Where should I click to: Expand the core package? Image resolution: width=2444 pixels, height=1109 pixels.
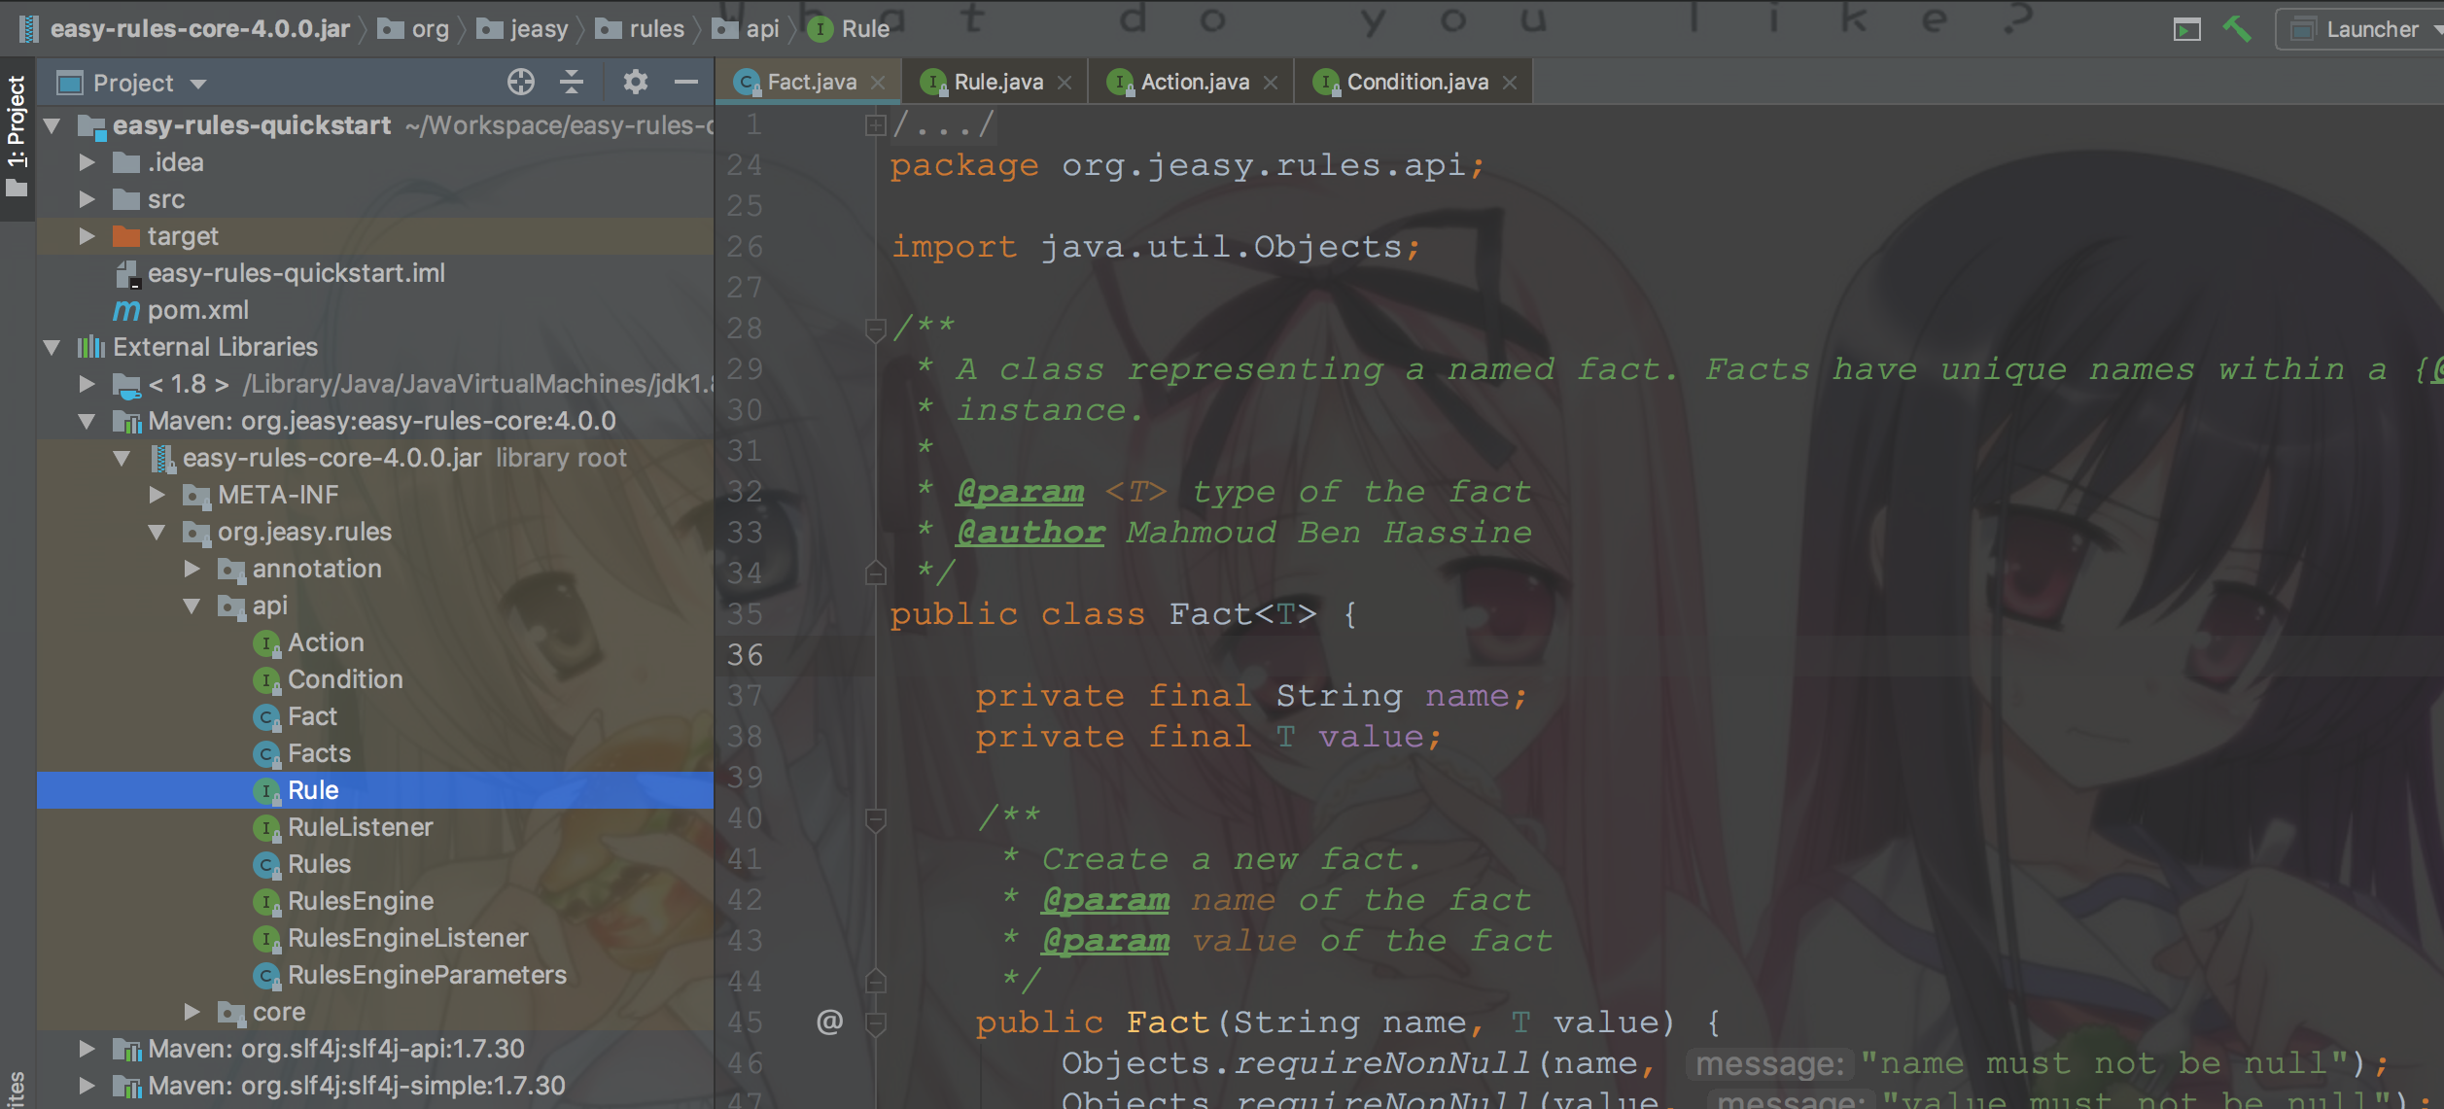pos(192,1012)
